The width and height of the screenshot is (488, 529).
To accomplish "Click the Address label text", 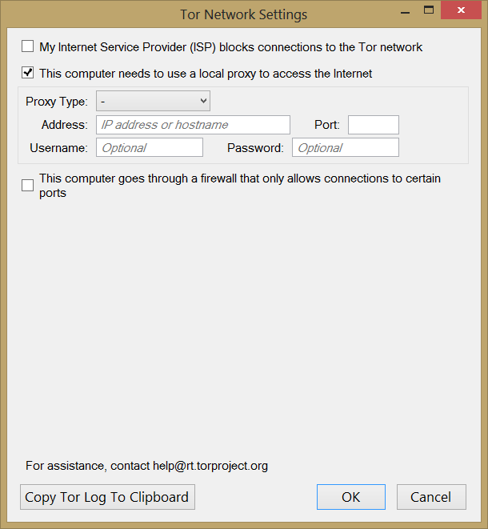I will 64,125.
